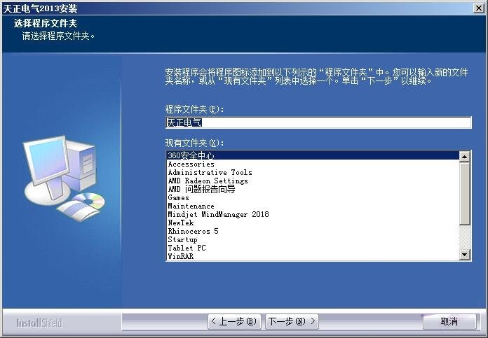488x338 pixels.
Task: Select AMD 问题报告向导 in the list
Action: click(313, 189)
